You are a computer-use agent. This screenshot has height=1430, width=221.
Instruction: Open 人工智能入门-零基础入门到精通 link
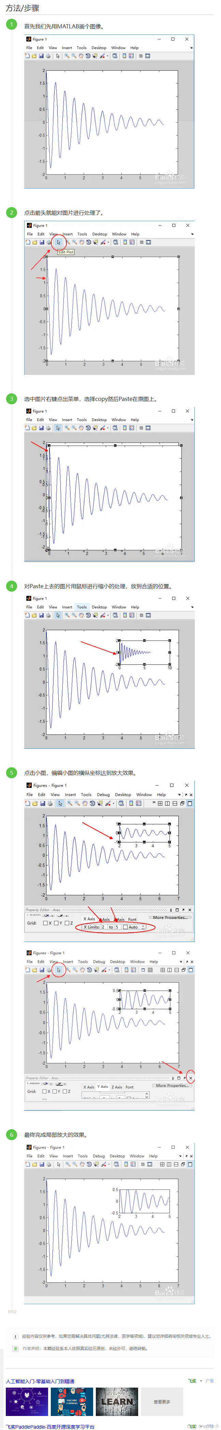tap(40, 1381)
